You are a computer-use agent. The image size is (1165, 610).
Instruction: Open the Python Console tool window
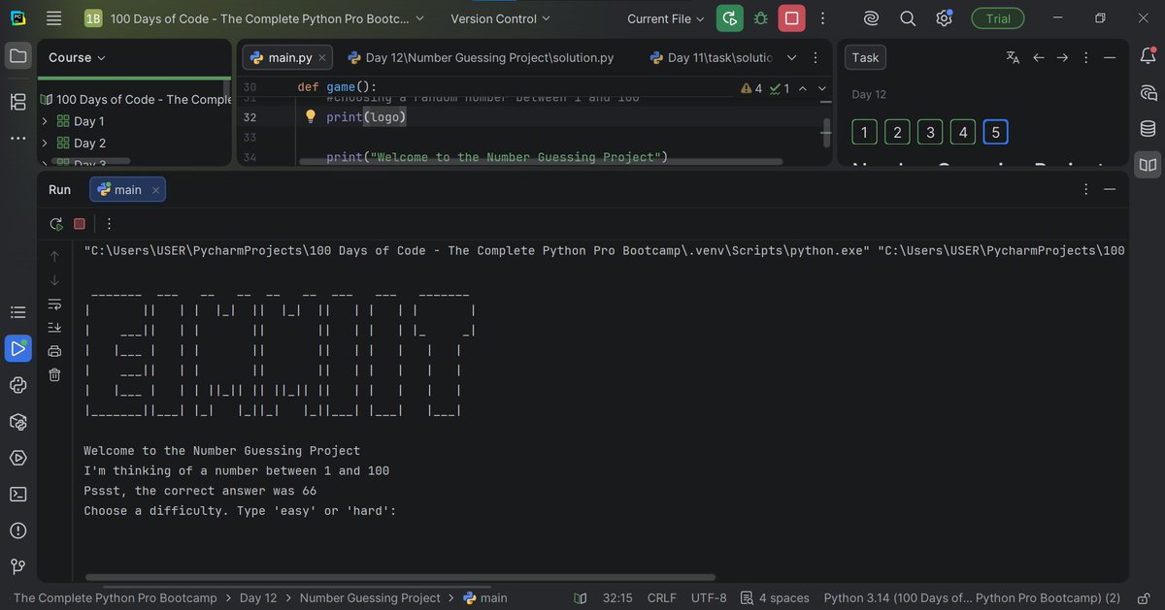17,385
